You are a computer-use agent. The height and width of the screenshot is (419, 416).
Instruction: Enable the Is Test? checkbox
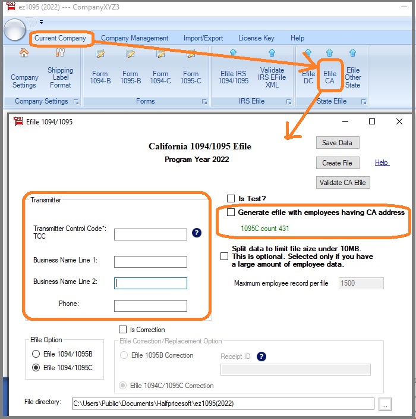(x=231, y=198)
